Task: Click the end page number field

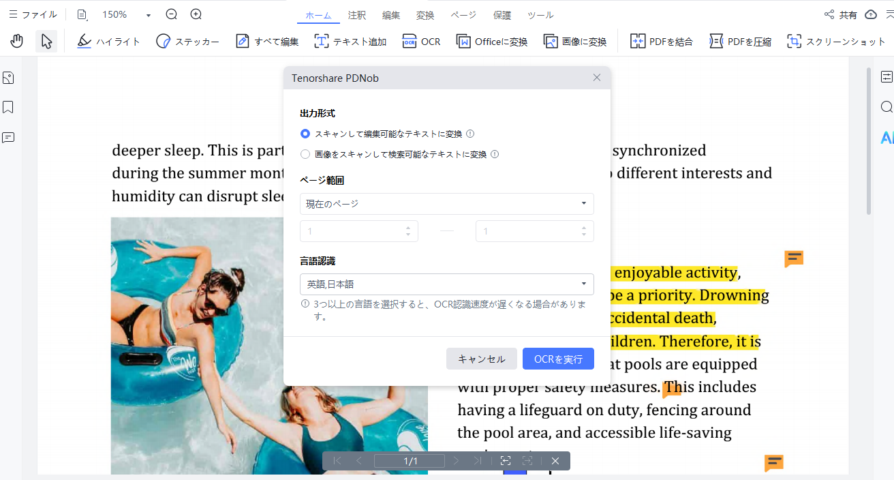Action: 535,231
